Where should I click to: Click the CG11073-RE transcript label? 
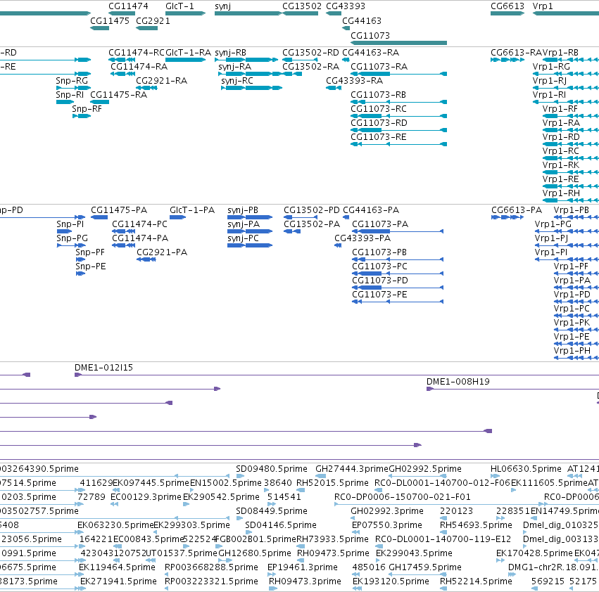378,137
